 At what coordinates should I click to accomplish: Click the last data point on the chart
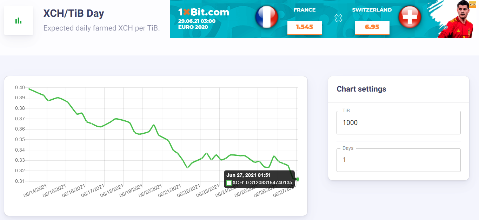[298, 179]
